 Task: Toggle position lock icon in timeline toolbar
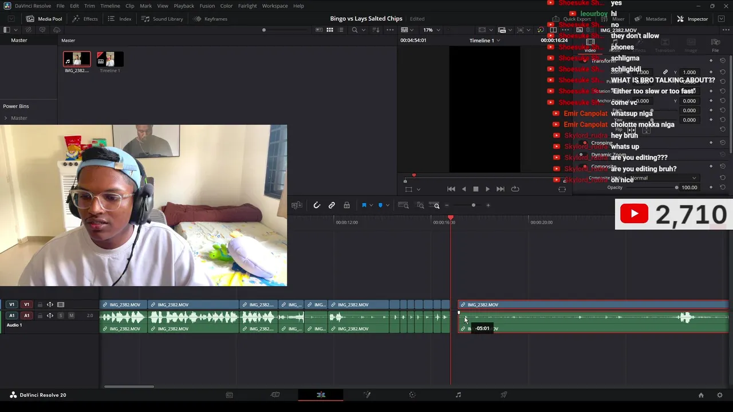tap(346, 205)
